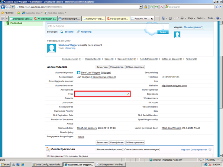Click the pencil edit icon in Type field
The image size is (223, 167).
[128, 94]
